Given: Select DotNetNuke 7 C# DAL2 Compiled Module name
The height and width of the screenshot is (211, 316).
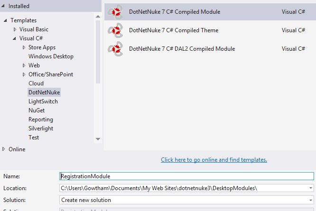Looking at the screenshot, I should 182,49.
